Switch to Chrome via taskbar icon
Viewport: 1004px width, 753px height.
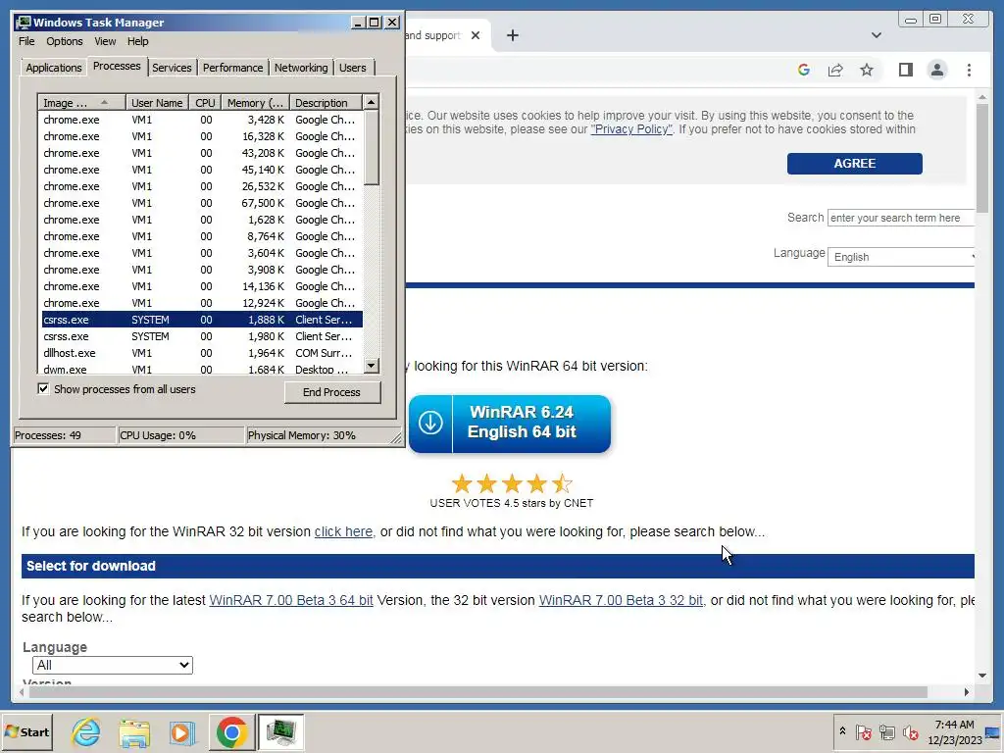click(231, 731)
